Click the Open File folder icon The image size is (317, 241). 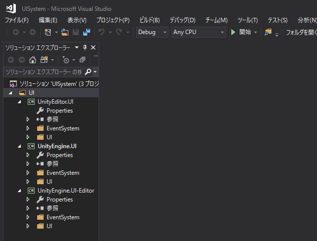click(x=65, y=32)
